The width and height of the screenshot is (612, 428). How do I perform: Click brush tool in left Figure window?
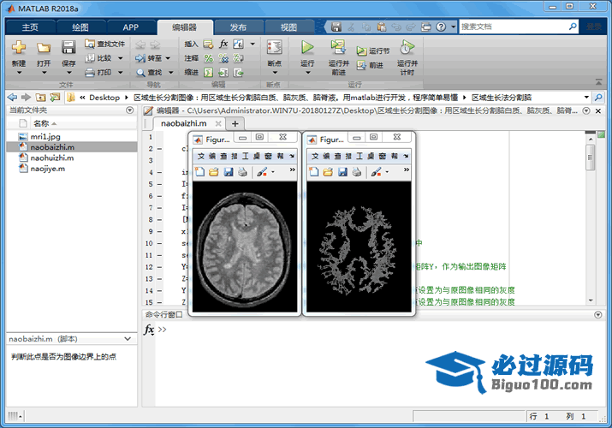coord(262,172)
